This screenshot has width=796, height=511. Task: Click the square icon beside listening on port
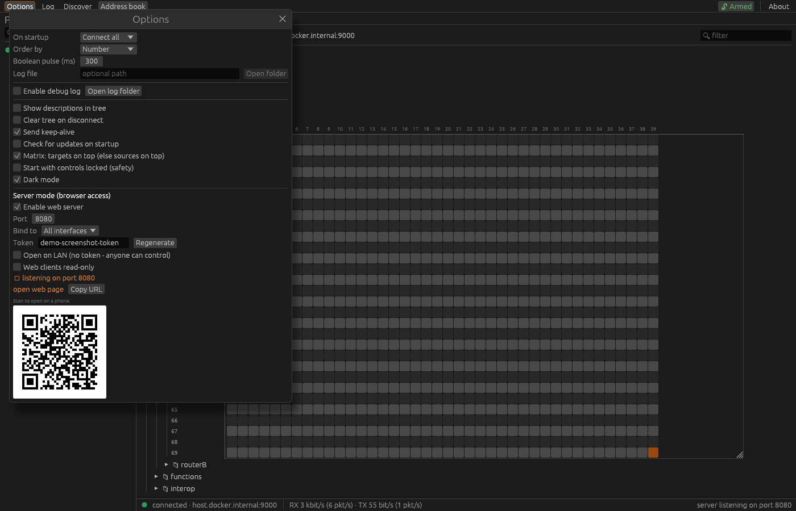(17, 278)
